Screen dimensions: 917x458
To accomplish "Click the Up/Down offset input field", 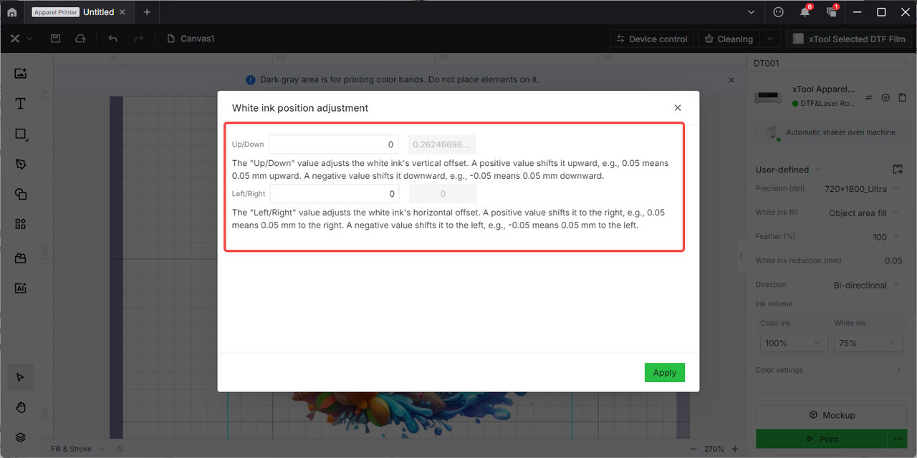I will tap(333, 145).
